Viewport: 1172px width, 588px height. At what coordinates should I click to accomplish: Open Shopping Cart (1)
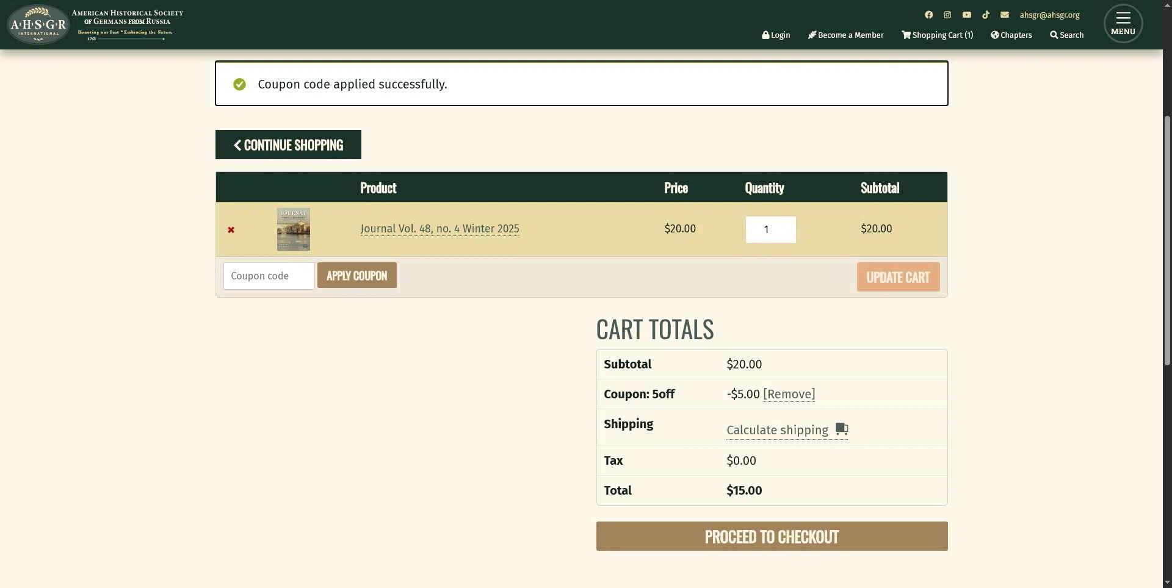937,35
